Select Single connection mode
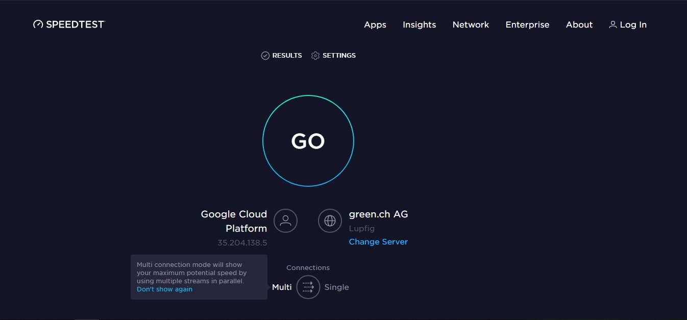Viewport: 687px width, 320px height. [337, 287]
